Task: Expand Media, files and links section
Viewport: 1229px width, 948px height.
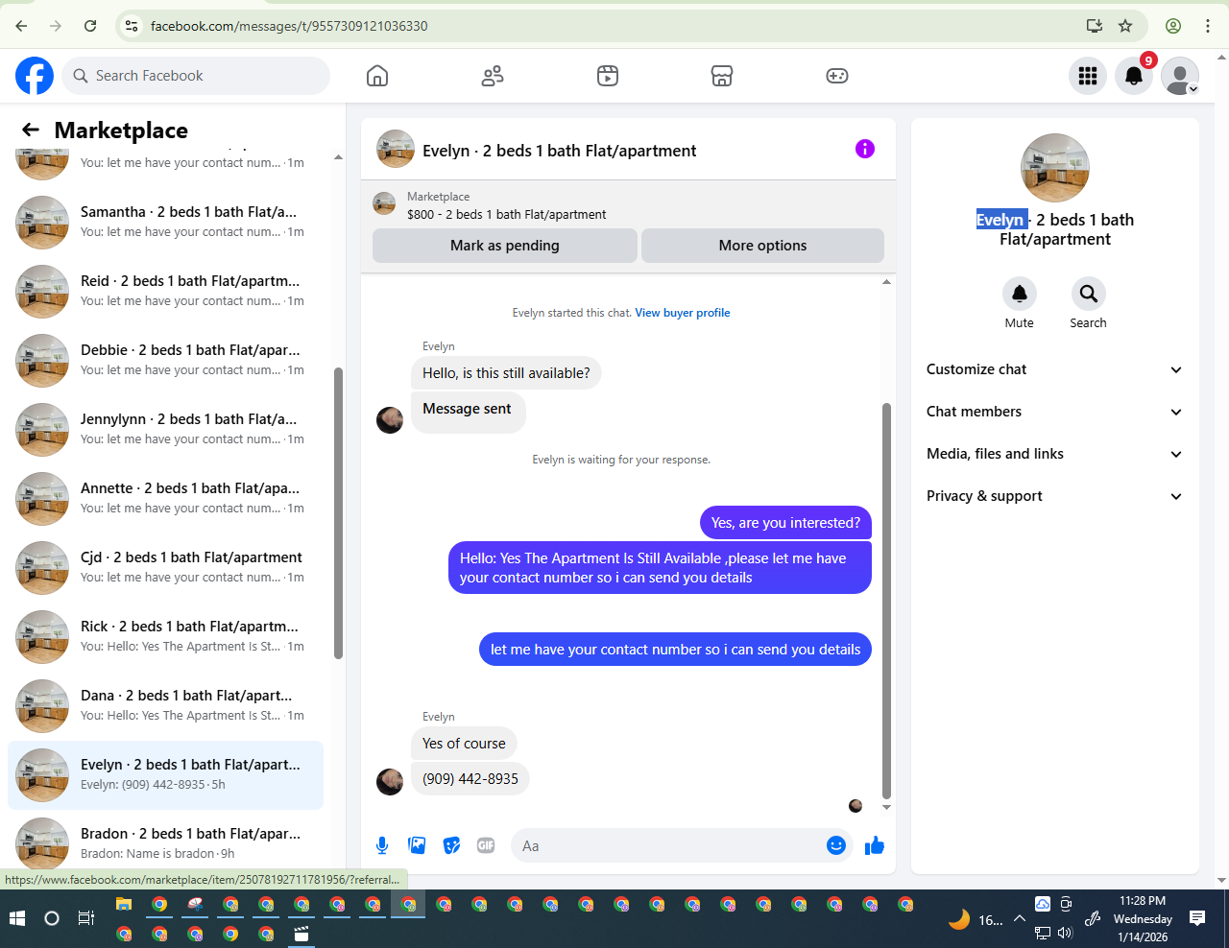Action: coord(1054,454)
